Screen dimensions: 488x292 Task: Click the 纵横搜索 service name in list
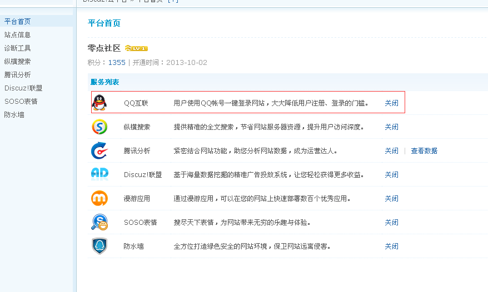(x=137, y=127)
